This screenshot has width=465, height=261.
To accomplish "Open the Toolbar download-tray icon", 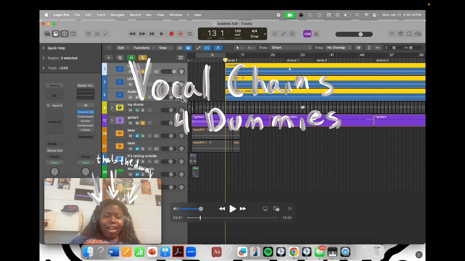I will tap(73, 34).
